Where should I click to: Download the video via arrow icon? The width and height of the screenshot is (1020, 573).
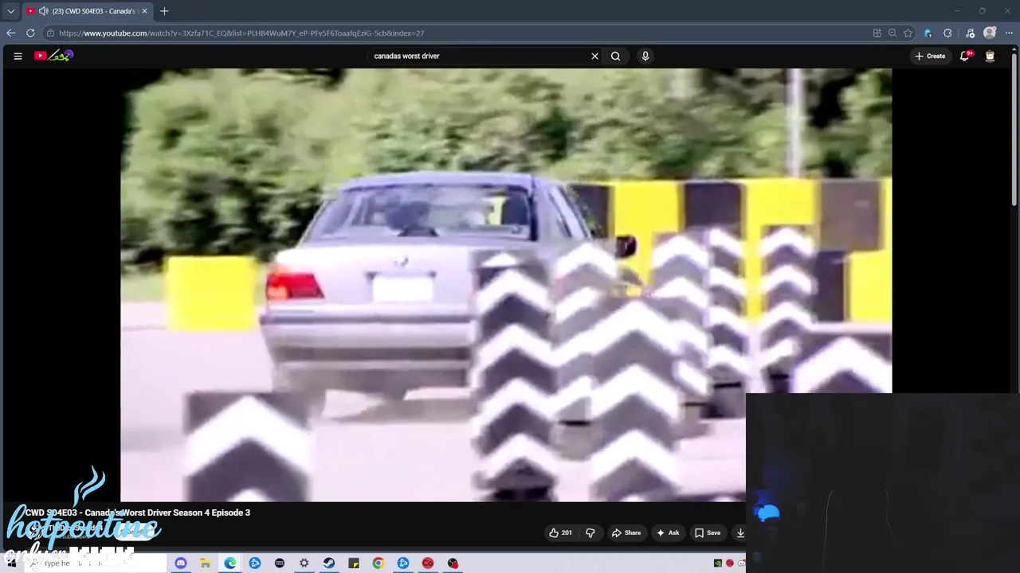740,533
